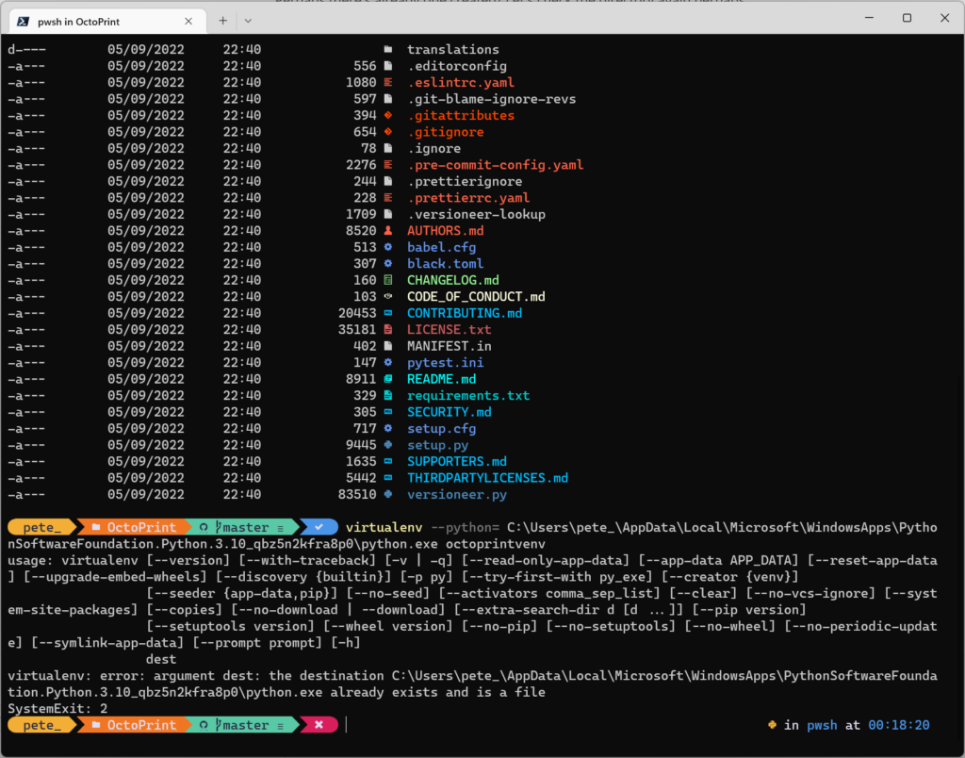Click the file name CODE_OF_CONDUCT.md

(x=476, y=297)
